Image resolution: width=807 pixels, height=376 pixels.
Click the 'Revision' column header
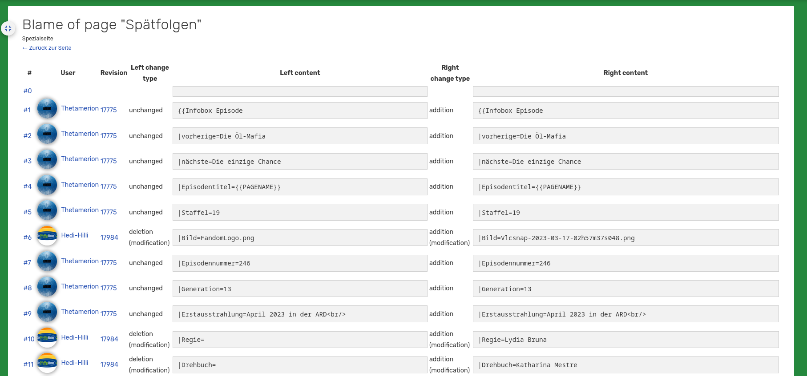click(x=114, y=73)
